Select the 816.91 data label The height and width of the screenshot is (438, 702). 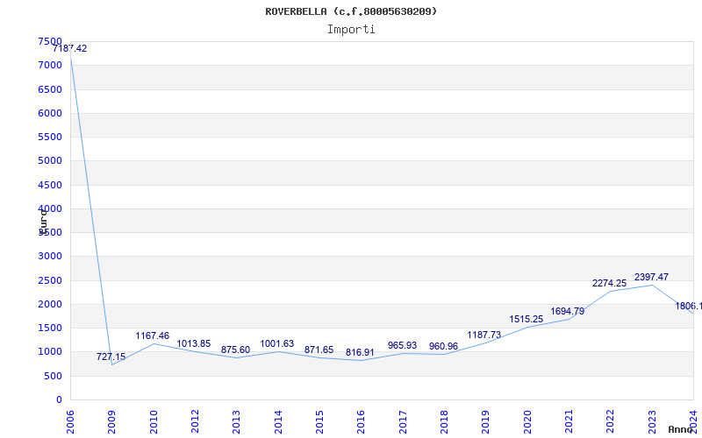[x=360, y=353]
